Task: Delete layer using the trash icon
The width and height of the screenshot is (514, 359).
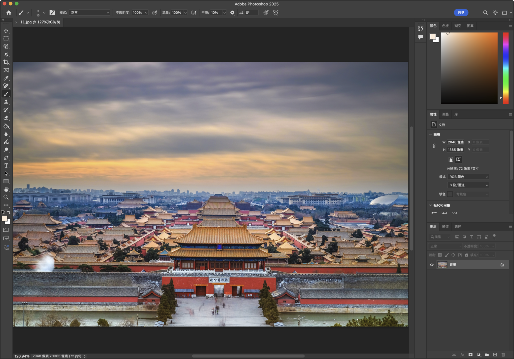Action: [503, 355]
